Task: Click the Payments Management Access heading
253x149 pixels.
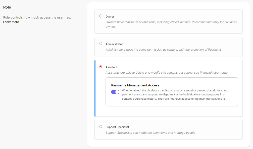Action: coord(135,85)
